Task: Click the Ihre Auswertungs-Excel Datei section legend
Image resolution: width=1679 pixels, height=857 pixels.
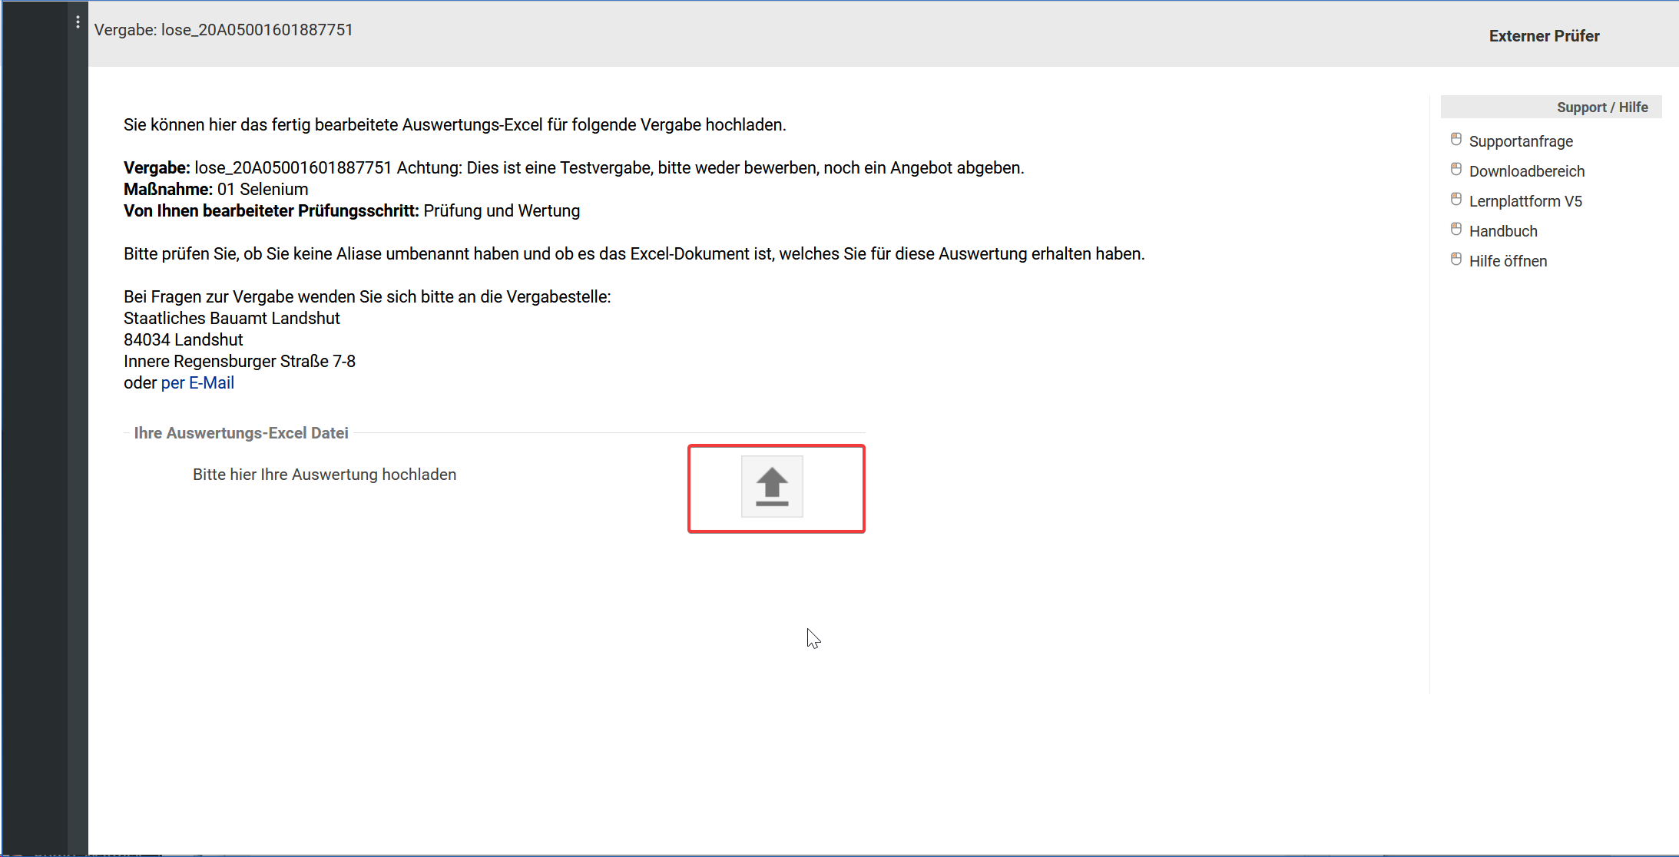Action: click(241, 433)
